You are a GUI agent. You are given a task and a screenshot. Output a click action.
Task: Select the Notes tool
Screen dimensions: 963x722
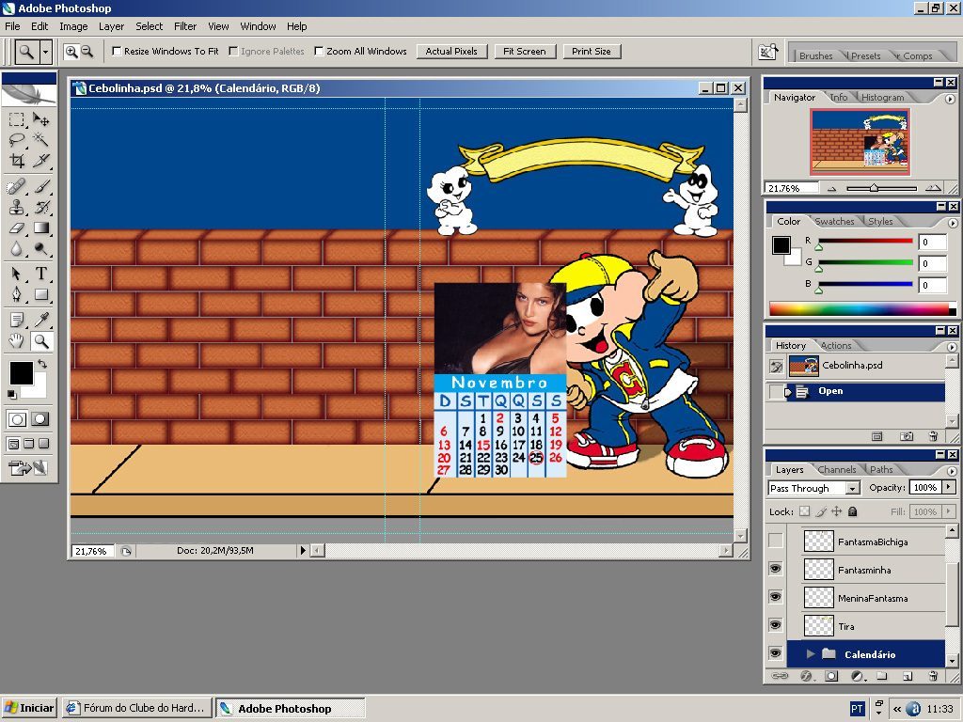[17, 320]
